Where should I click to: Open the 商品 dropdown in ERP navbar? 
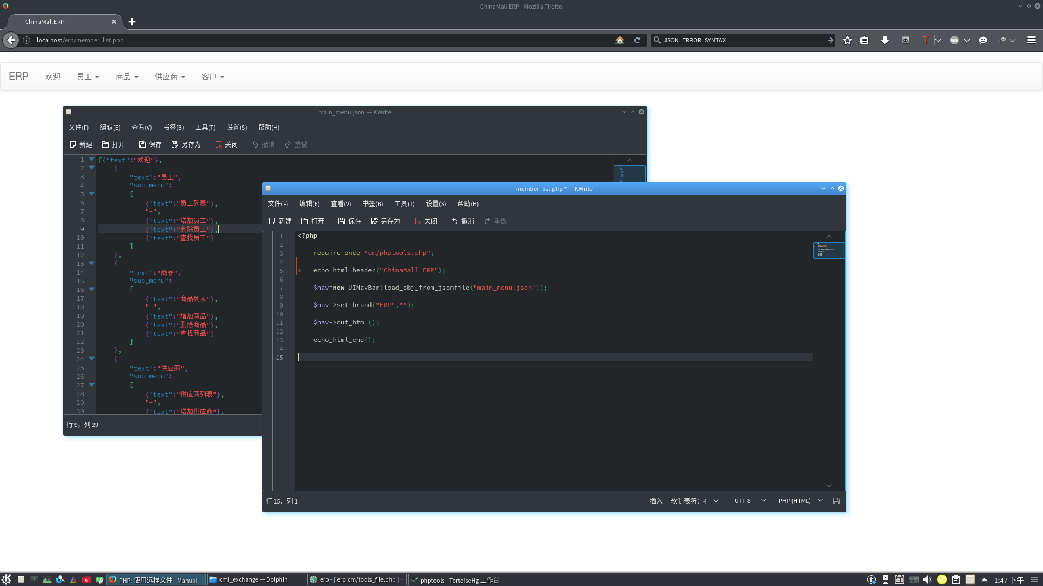point(127,77)
